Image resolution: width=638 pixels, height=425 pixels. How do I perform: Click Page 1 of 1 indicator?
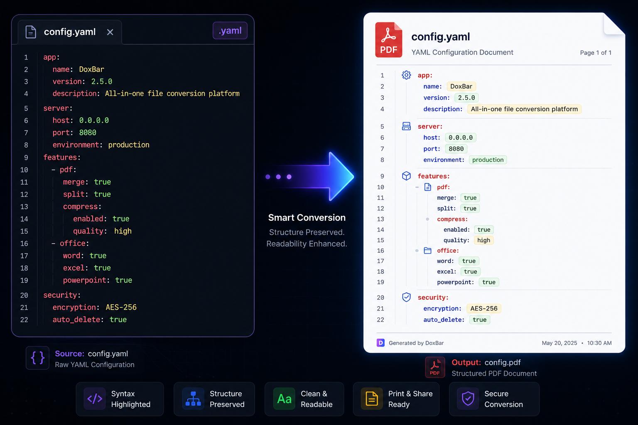(x=596, y=53)
